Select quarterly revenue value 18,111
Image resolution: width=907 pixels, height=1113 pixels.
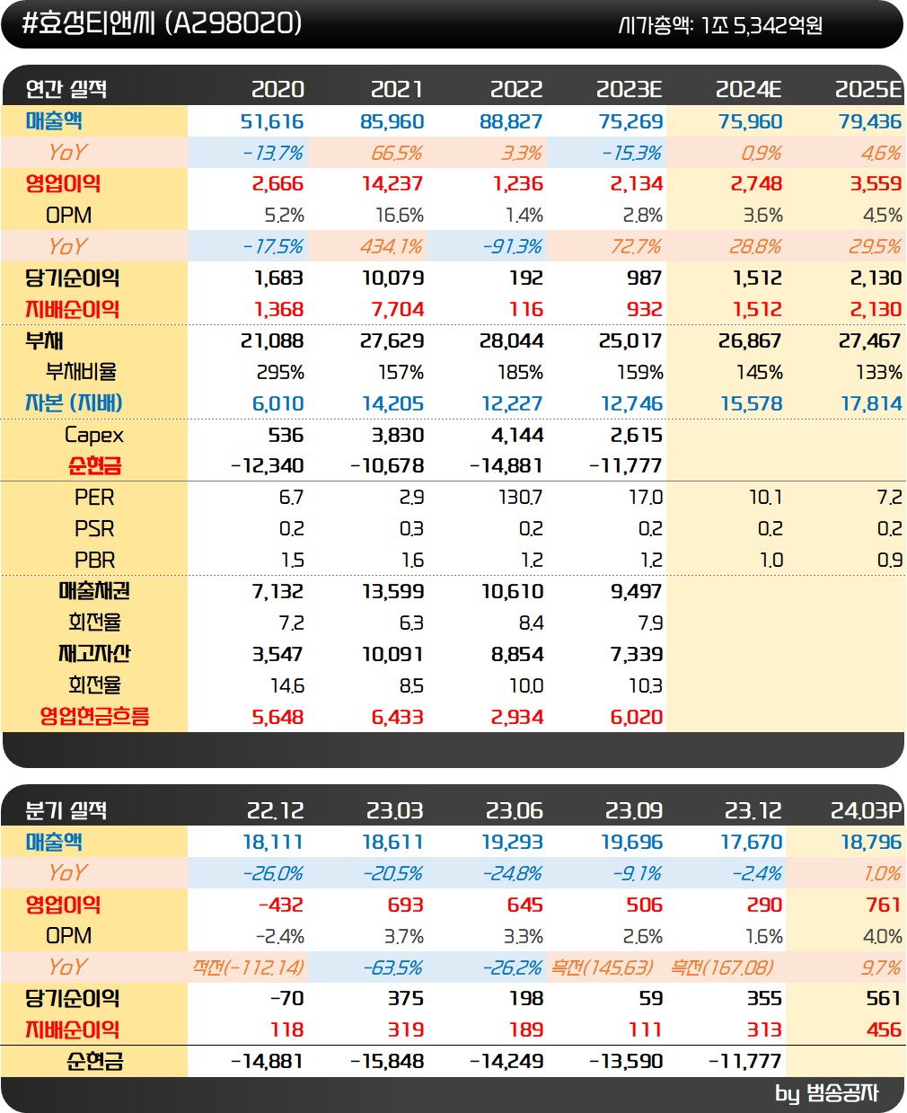click(273, 843)
